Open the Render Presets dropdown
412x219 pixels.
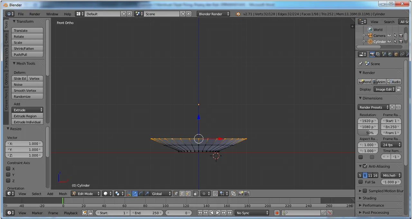373,107
